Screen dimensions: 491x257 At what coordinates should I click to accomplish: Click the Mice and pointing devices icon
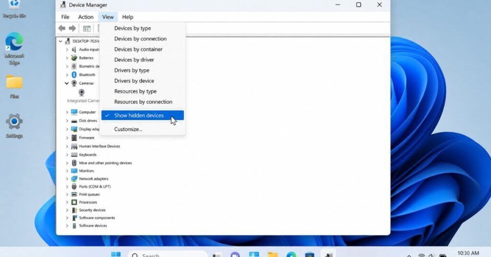pos(74,163)
